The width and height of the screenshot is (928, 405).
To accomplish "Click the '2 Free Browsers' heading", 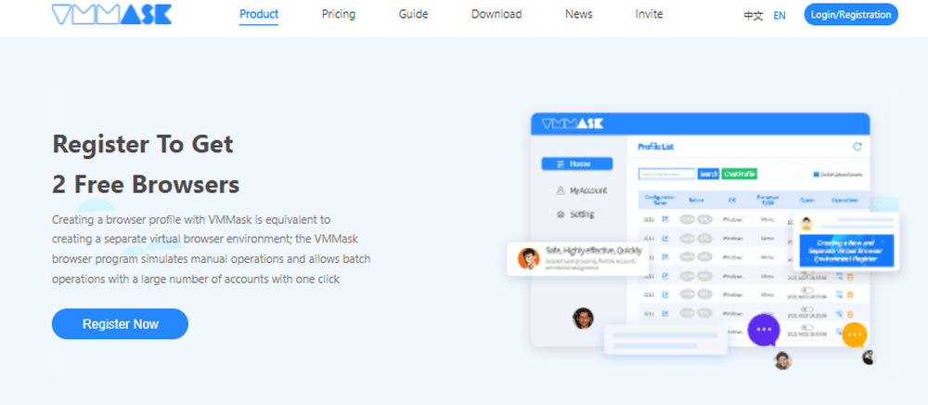I will 146,186.
